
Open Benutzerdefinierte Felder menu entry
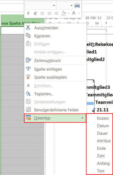click(55, 110)
